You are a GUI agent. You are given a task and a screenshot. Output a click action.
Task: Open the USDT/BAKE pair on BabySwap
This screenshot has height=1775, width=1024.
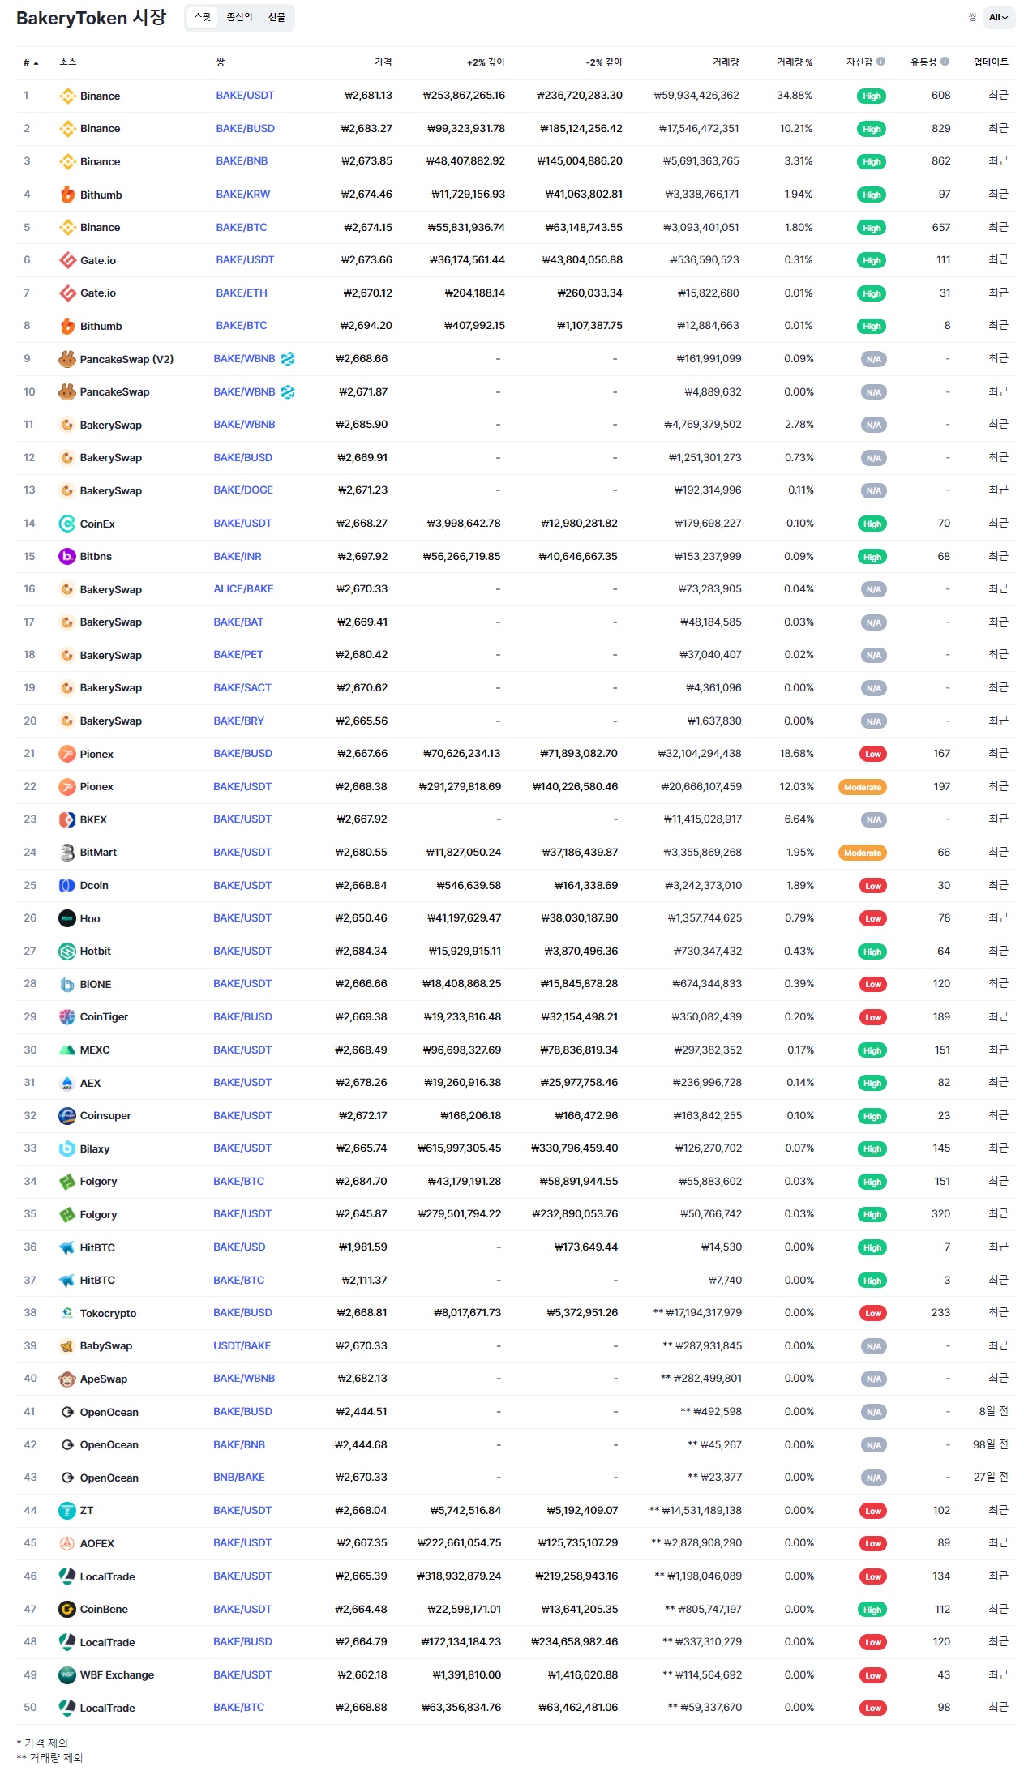[x=242, y=1345]
